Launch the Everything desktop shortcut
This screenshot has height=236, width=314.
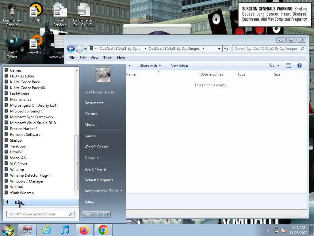[x=36, y=45]
